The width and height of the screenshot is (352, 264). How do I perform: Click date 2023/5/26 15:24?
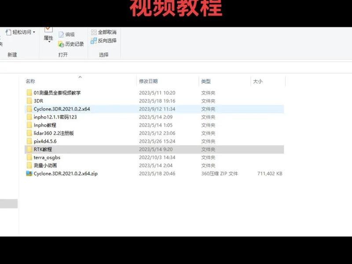pos(157,141)
